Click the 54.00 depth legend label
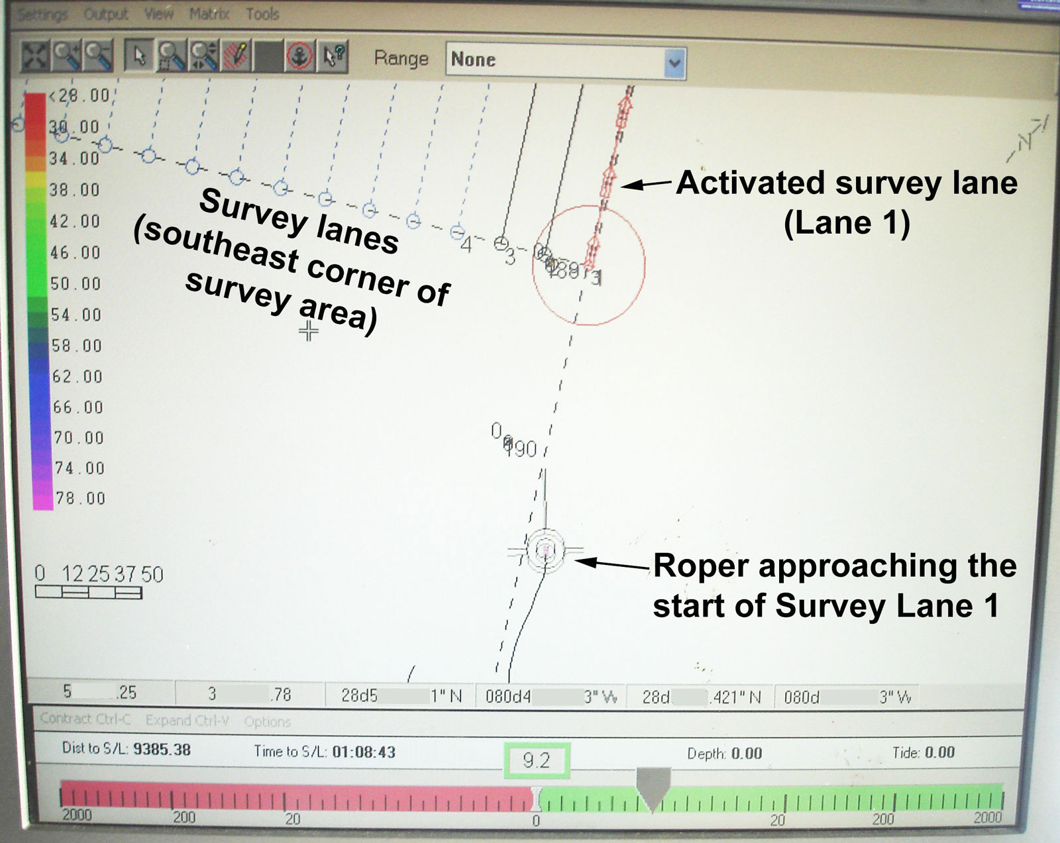The image size is (1060, 843). pyautogui.click(x=76, y=315)
